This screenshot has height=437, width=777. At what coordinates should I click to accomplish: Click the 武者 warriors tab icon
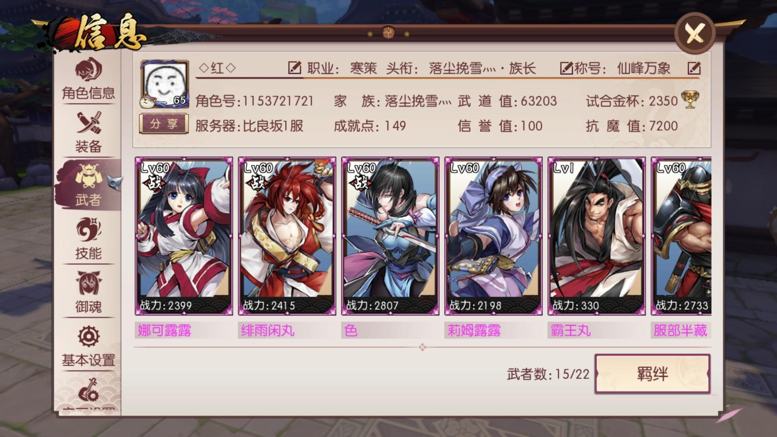[x=88, y=176]
